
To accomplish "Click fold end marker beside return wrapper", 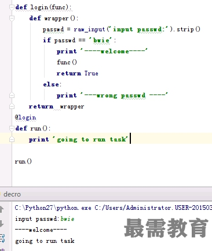I will (12, 106).
